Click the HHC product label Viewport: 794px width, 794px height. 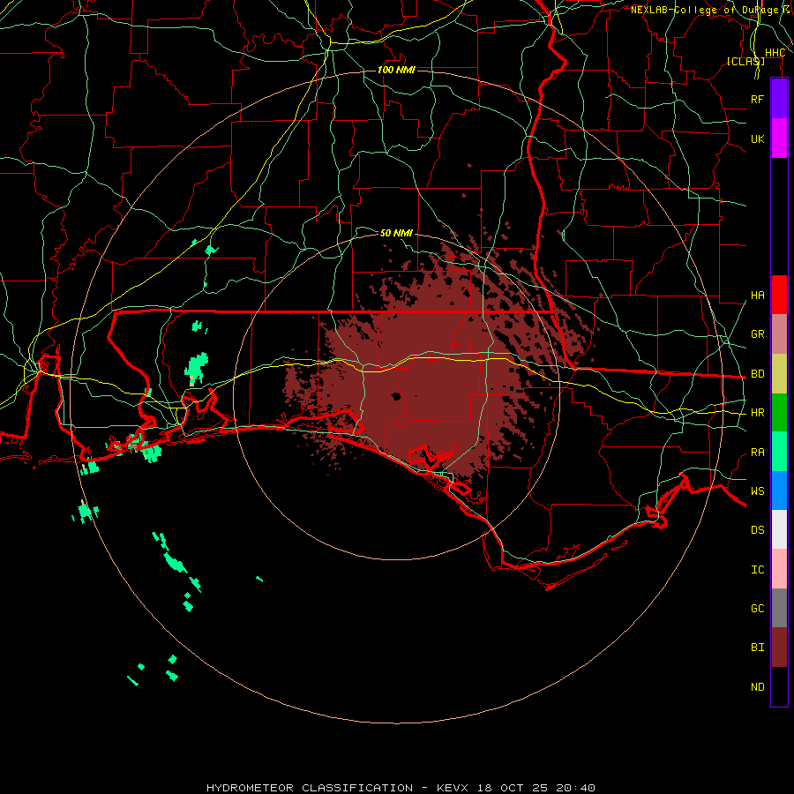pos(775,53)
